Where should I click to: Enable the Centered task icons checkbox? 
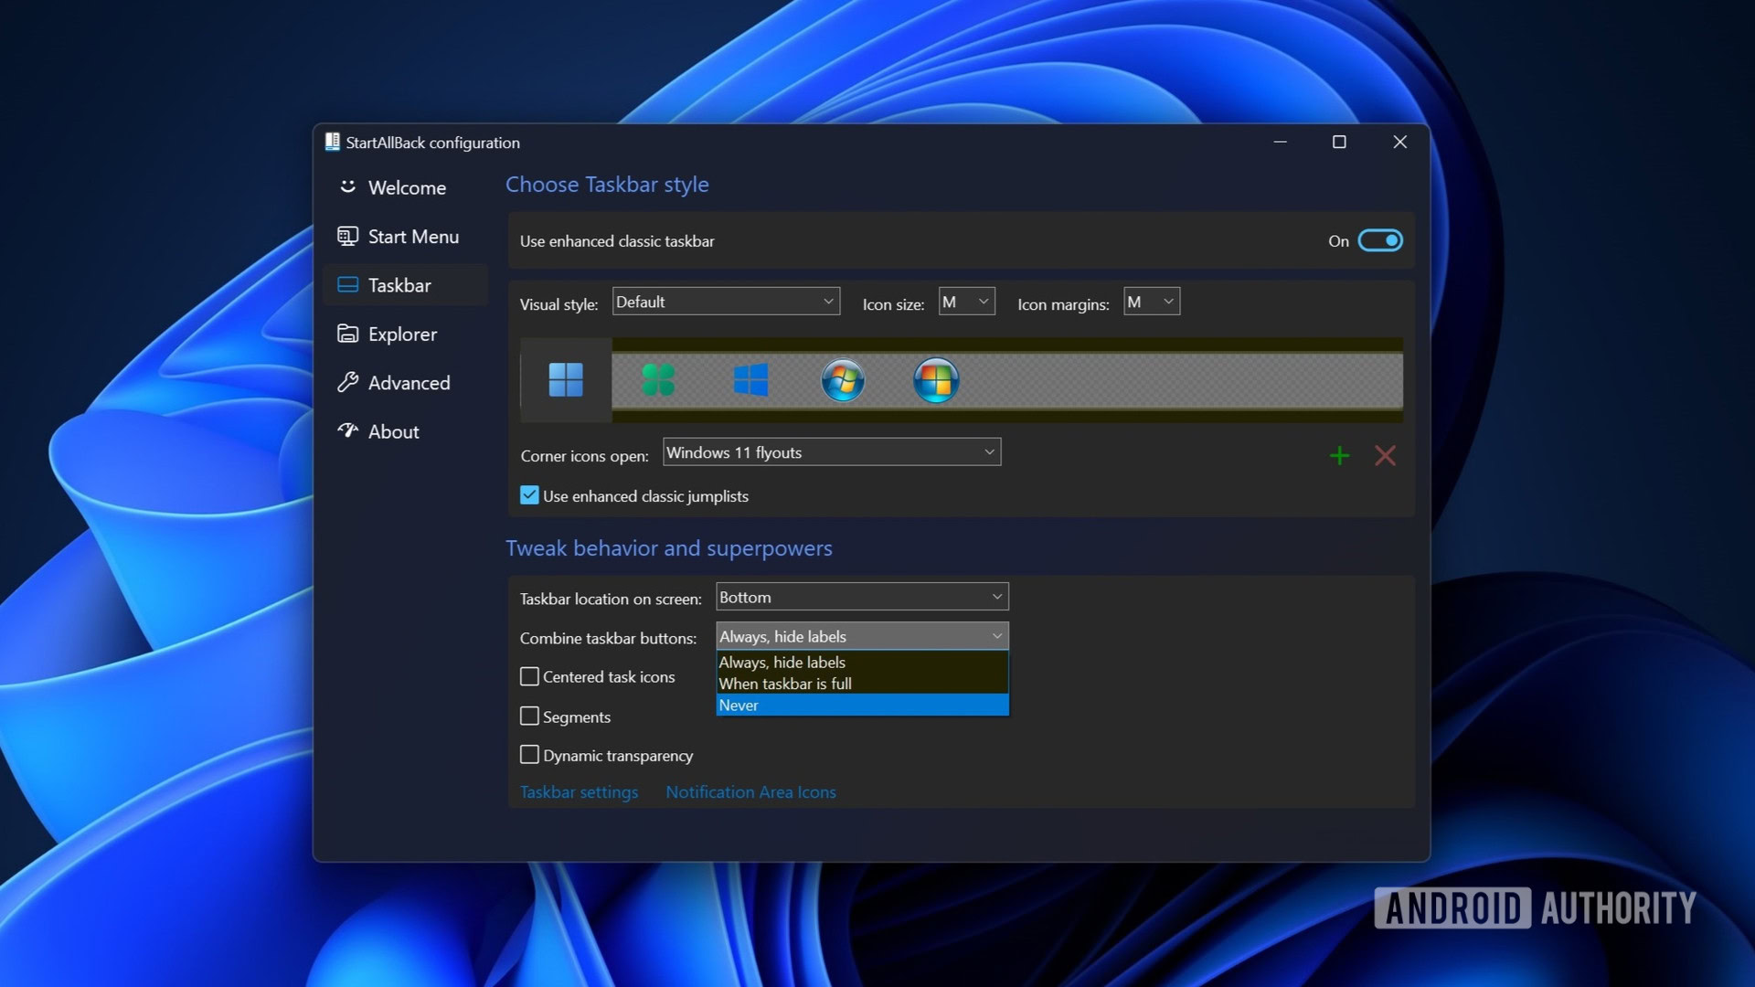click(528, 676)
